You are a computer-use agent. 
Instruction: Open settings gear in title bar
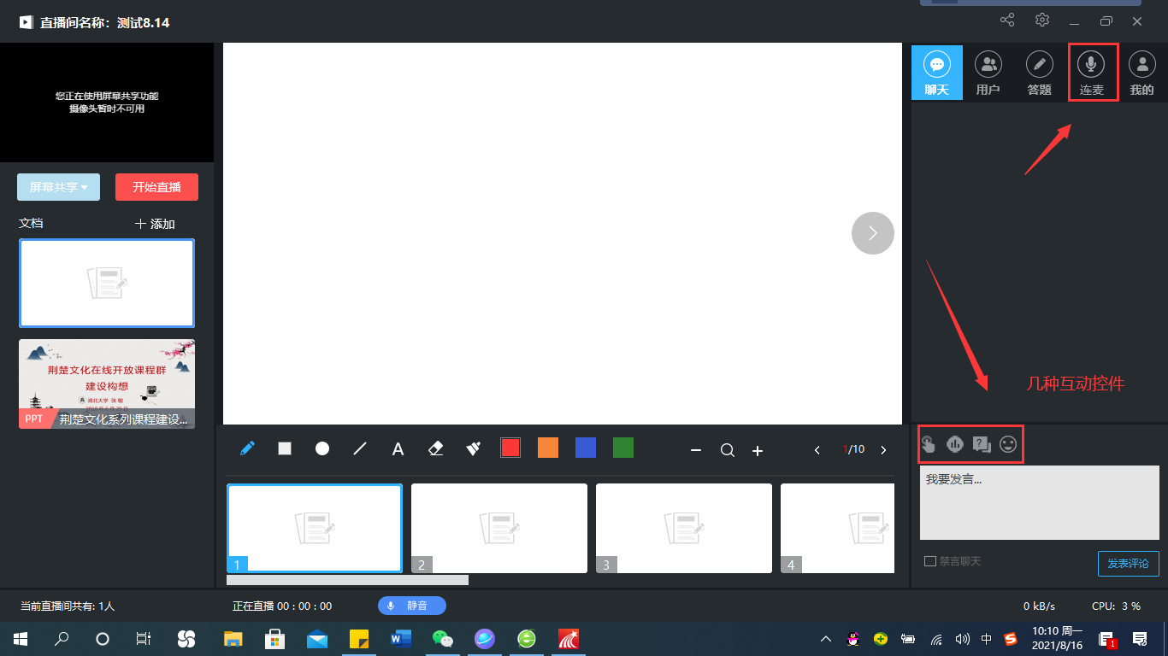tap(1042, 20)
